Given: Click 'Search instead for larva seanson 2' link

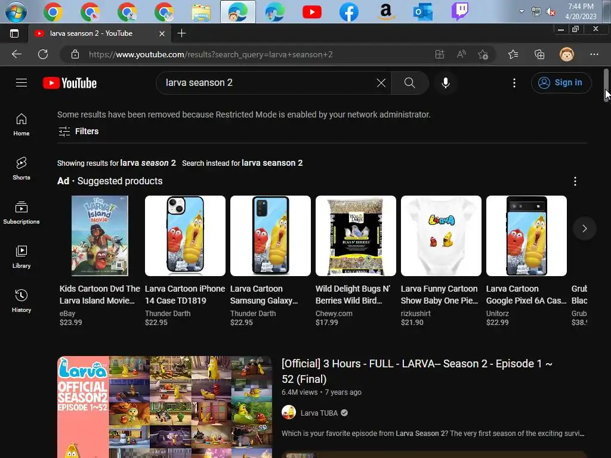Looking at the screenshot, I should [x=242, y=163].
